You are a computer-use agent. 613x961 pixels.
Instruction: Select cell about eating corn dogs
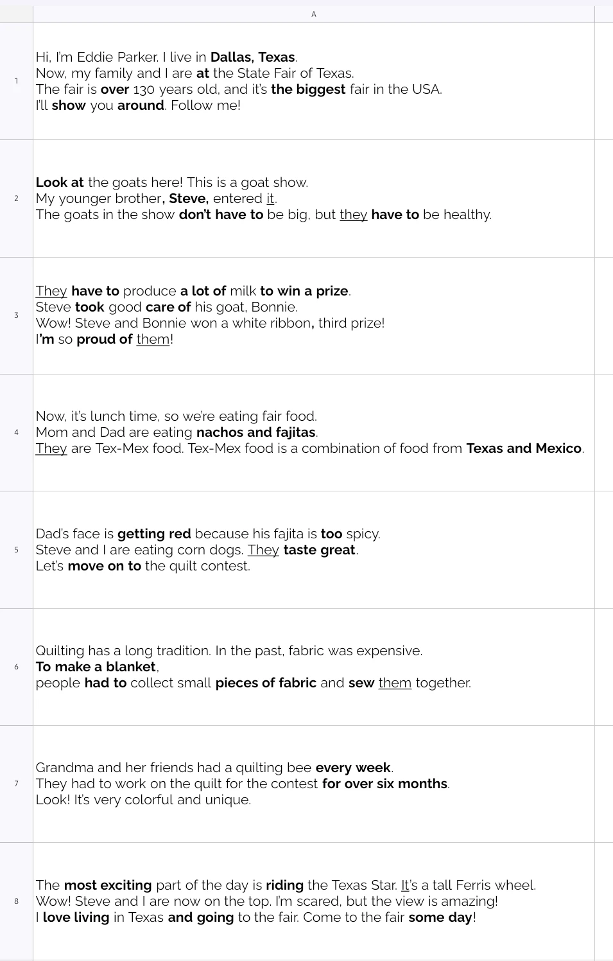(x=314, y=550)
